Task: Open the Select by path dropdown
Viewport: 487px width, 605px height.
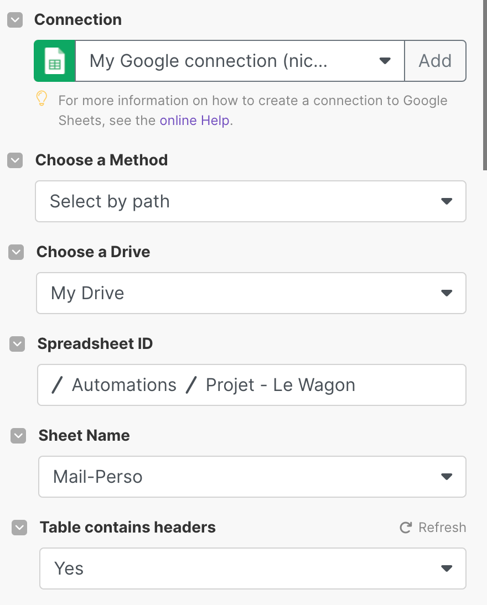Action: tap(251, 201)
